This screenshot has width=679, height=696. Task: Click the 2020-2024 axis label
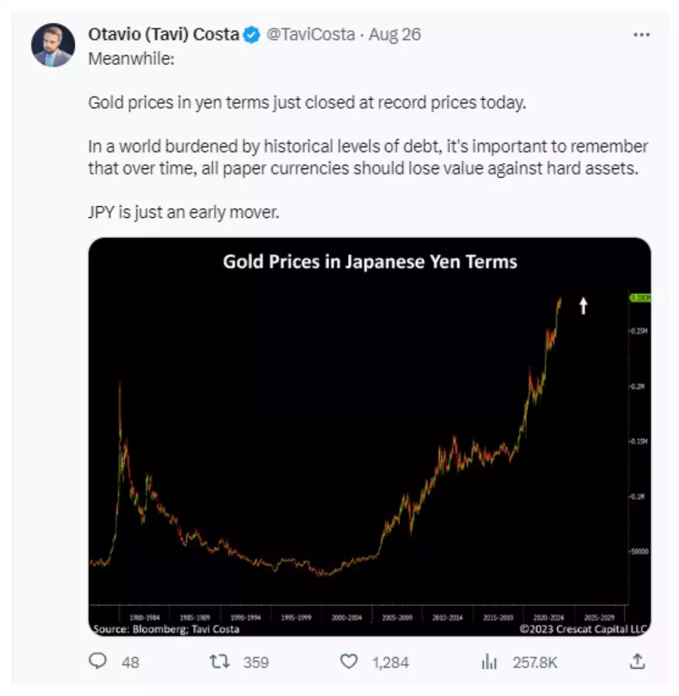tap(548, 617)
